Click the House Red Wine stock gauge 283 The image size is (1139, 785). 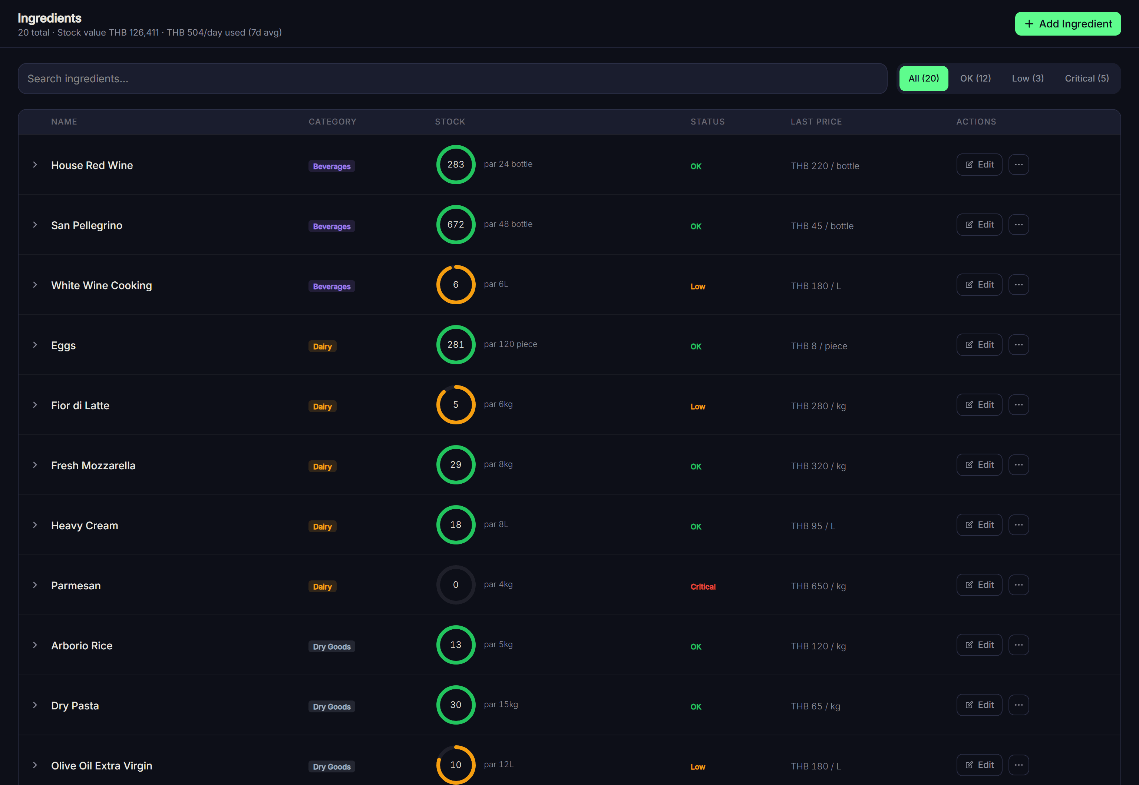coord(456,165)
